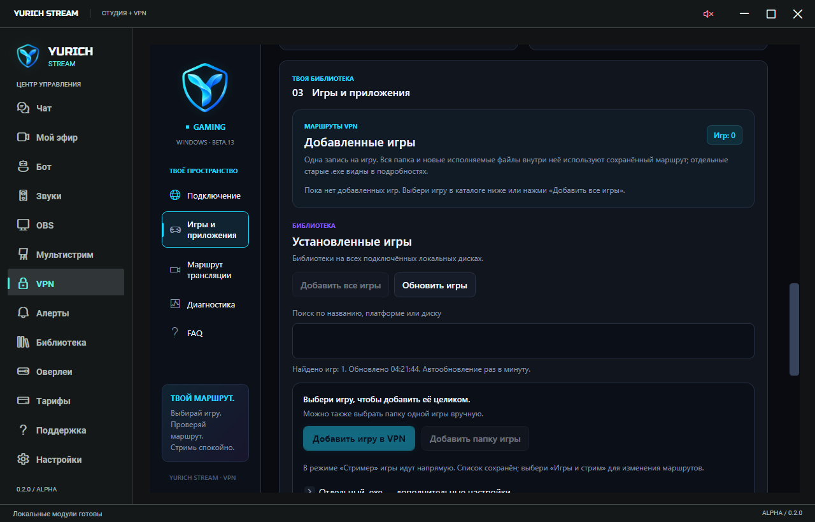Open the Чат section icon
The height and width of the screenshot is (522, 815).
24,108
